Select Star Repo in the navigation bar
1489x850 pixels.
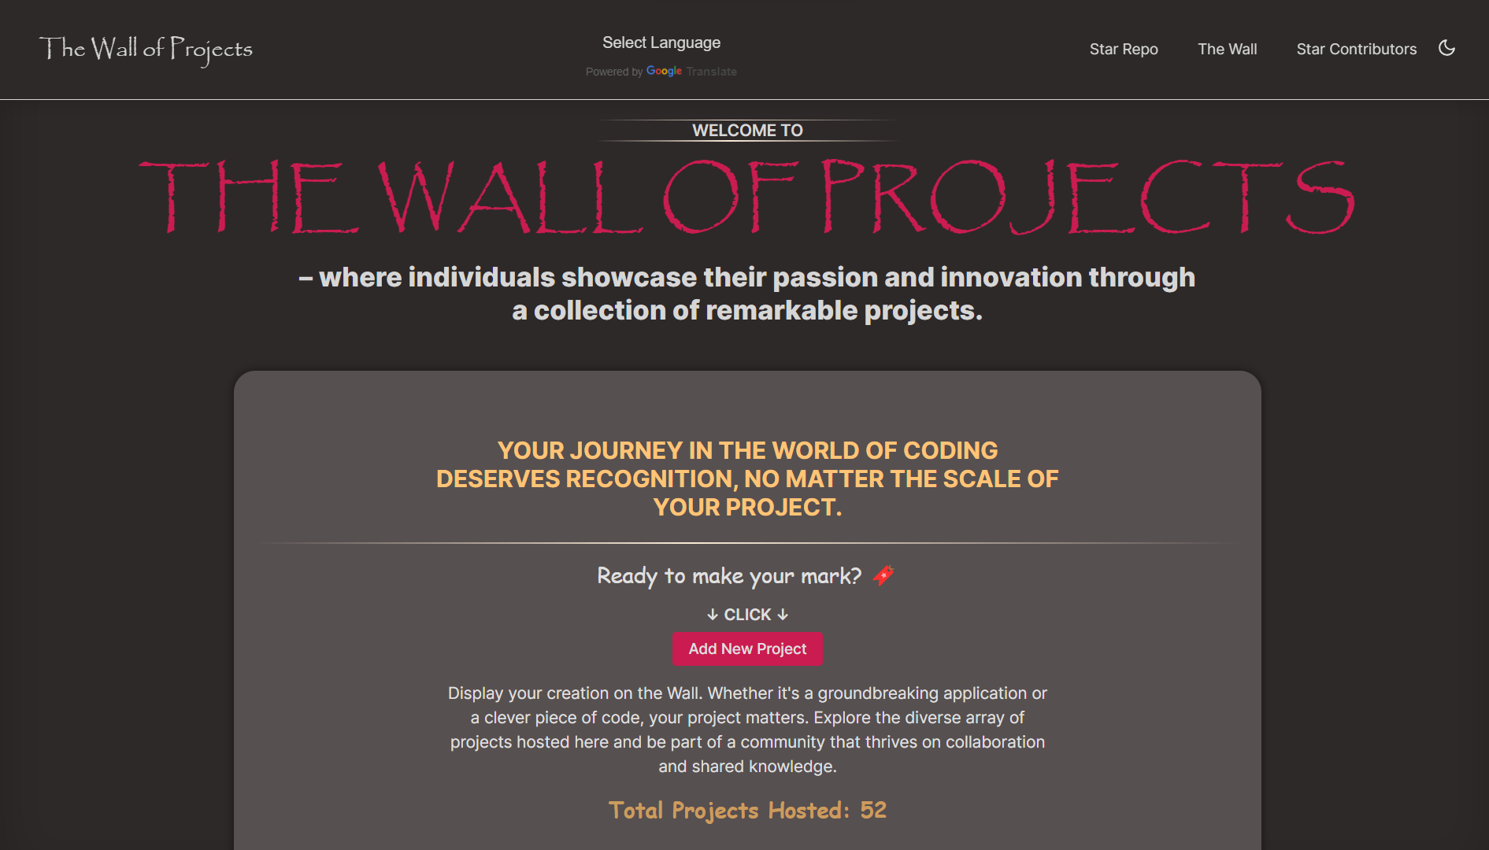point(1124,49)
